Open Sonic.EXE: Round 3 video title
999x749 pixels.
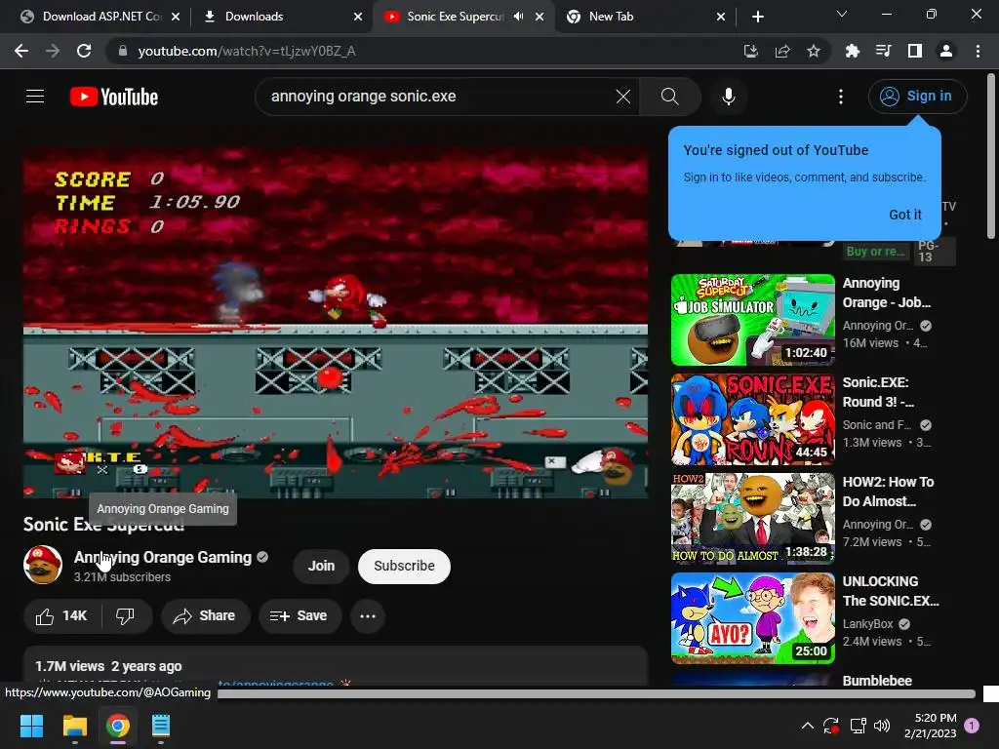[x=879, y=392]
